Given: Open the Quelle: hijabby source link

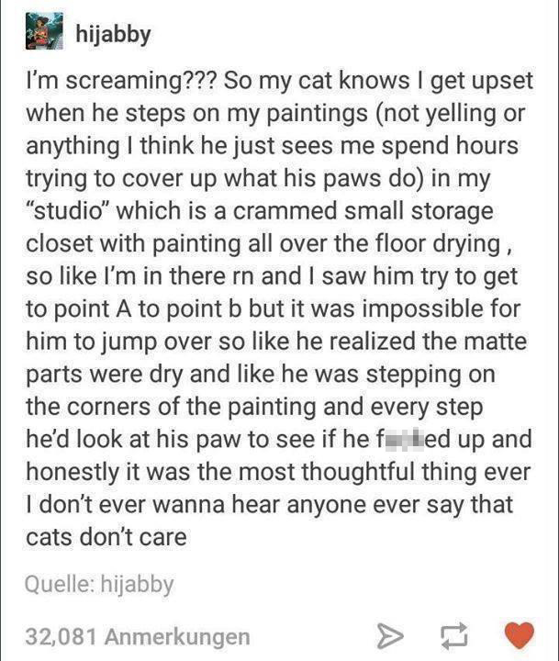Looking at the screenshot, I should pos(99,585).
